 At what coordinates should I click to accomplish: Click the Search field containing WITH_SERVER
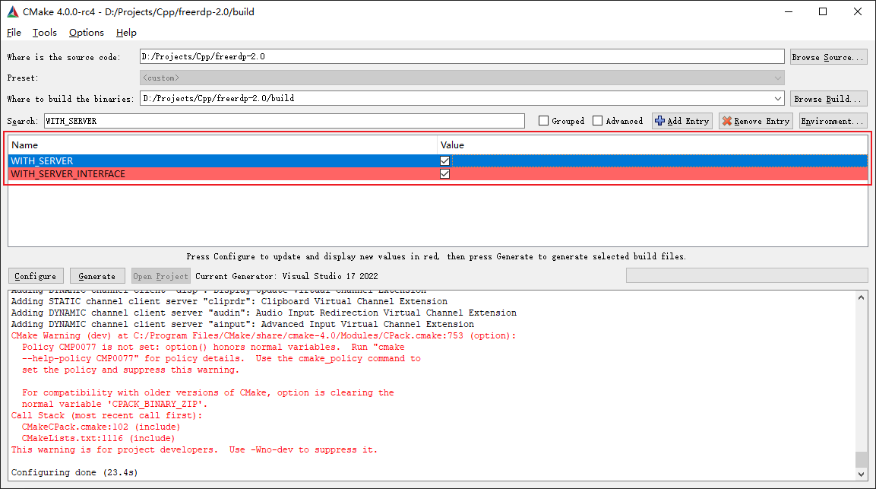pos(283,121)
